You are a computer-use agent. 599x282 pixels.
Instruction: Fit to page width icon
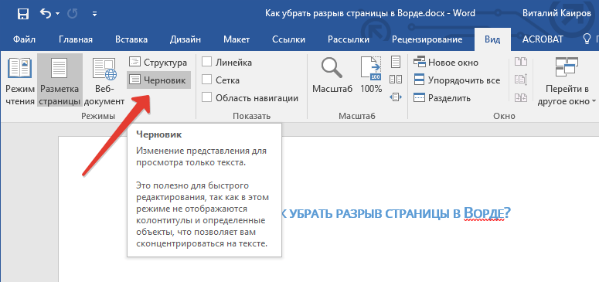[396, 97]
